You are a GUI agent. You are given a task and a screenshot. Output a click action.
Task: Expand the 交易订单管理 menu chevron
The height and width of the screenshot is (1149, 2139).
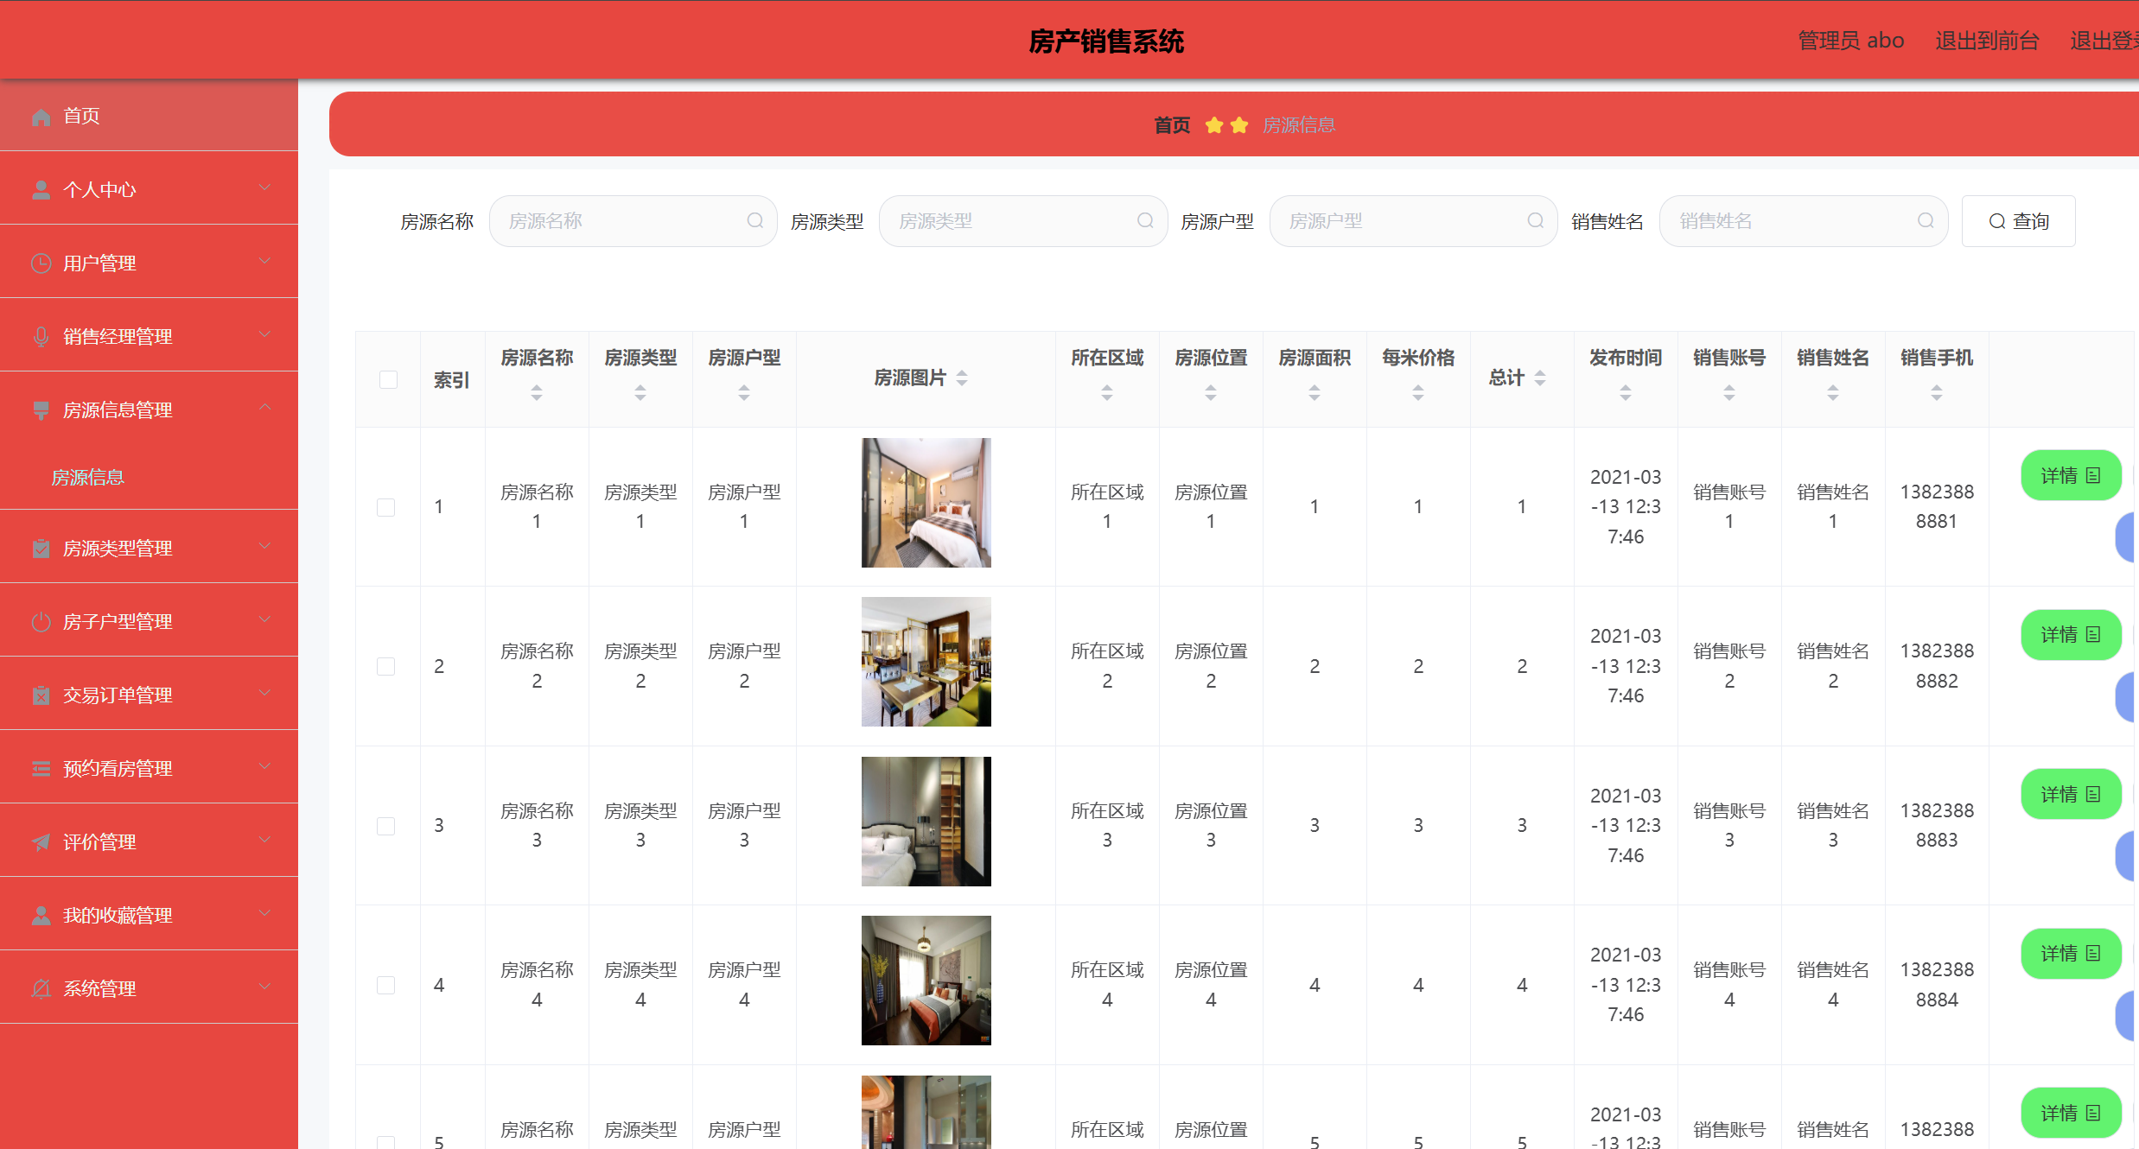[265, 693]
